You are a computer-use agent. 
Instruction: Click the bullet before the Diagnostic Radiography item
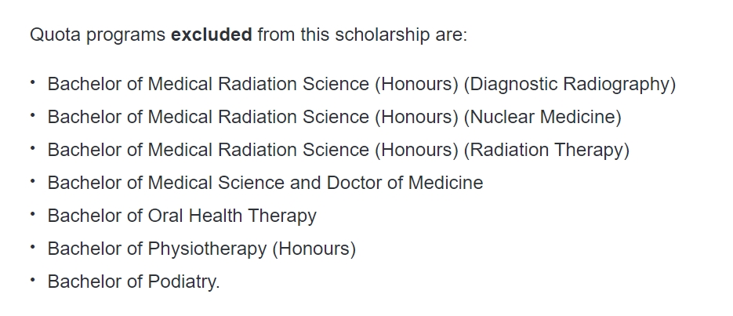point(33,82)
